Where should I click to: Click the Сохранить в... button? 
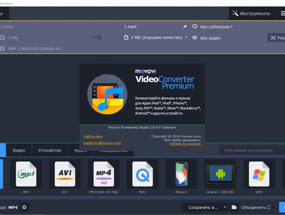tap(203, 207)
